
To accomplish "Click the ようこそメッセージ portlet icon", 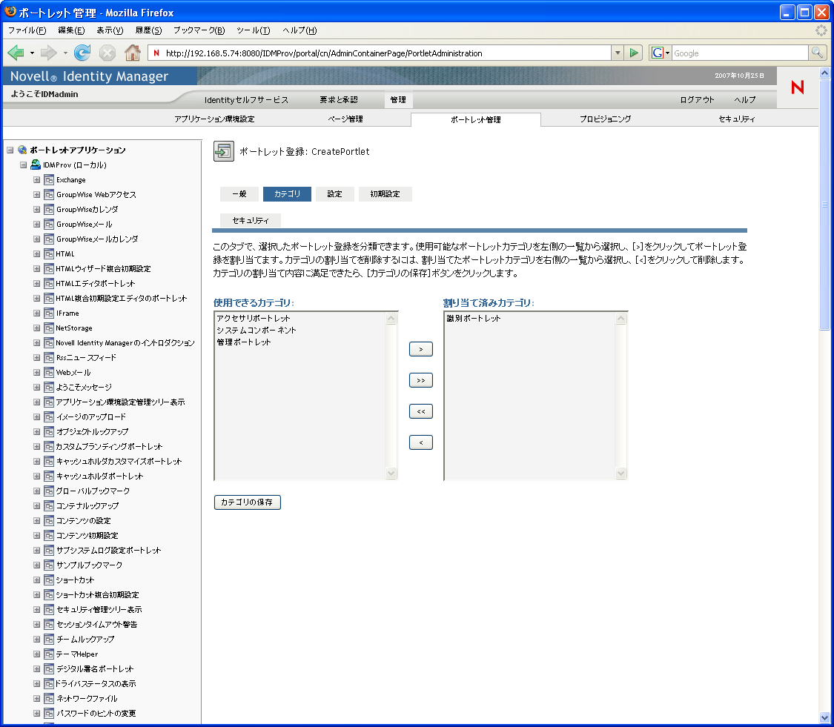I will (49, 387).
